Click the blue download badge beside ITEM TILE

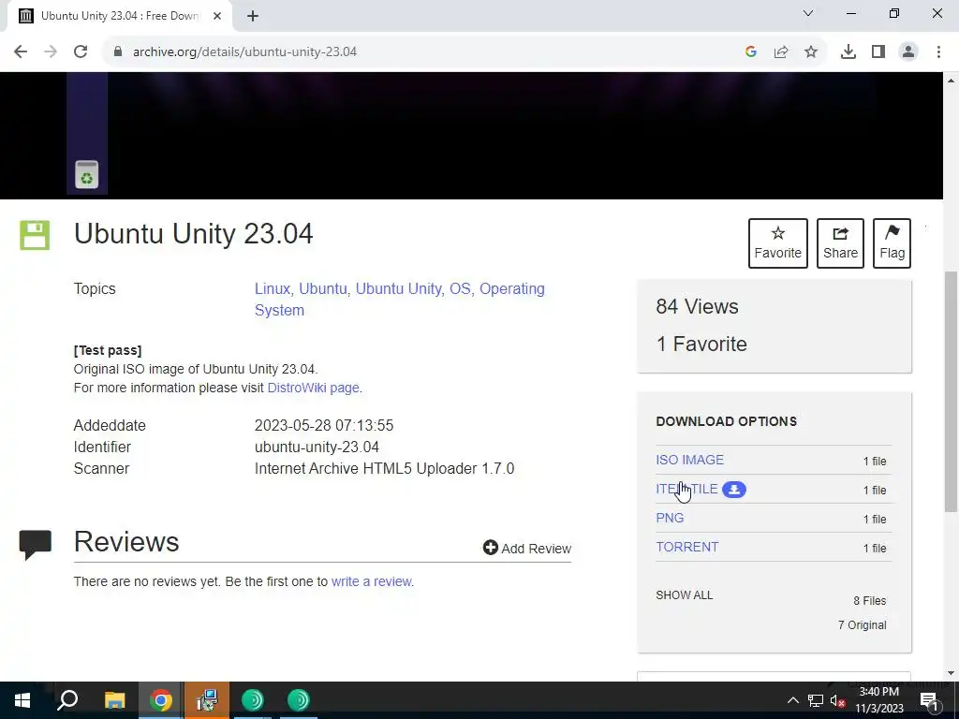click(734, 490)
